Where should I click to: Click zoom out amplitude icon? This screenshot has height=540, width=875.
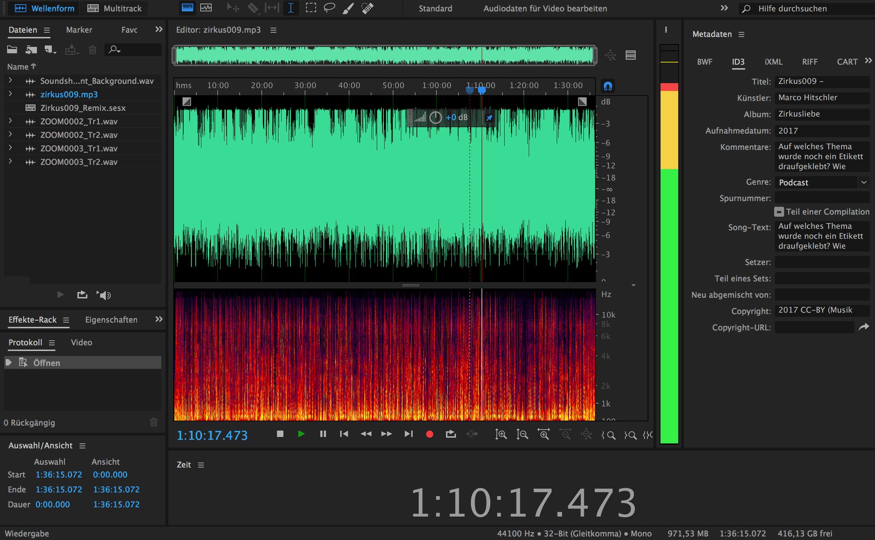[x=522, y=434]
